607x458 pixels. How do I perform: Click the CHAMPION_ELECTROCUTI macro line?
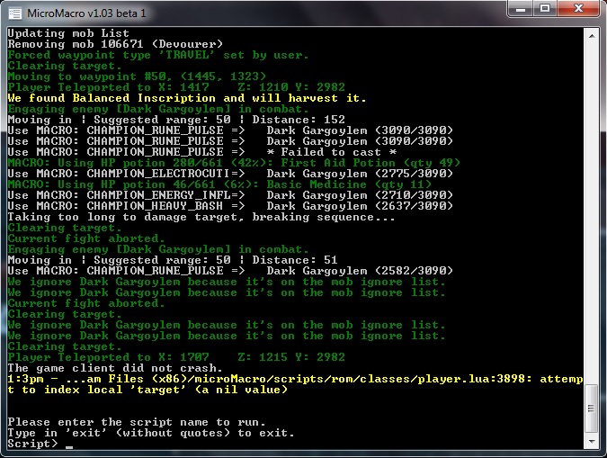[x=230, y=174]
